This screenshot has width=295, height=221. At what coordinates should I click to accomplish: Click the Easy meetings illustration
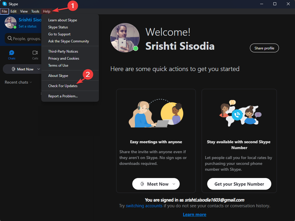click(156, 113)
